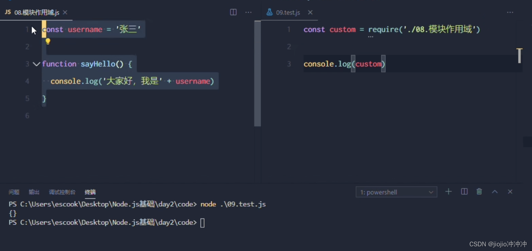Click the custom variable declaration on line 1
This screenshot has height=251, width=532.
(343, 29)
